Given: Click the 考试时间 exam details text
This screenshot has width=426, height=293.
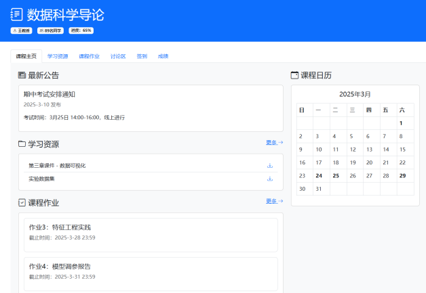Looking at the screenshot, I should tap(74, 117).
